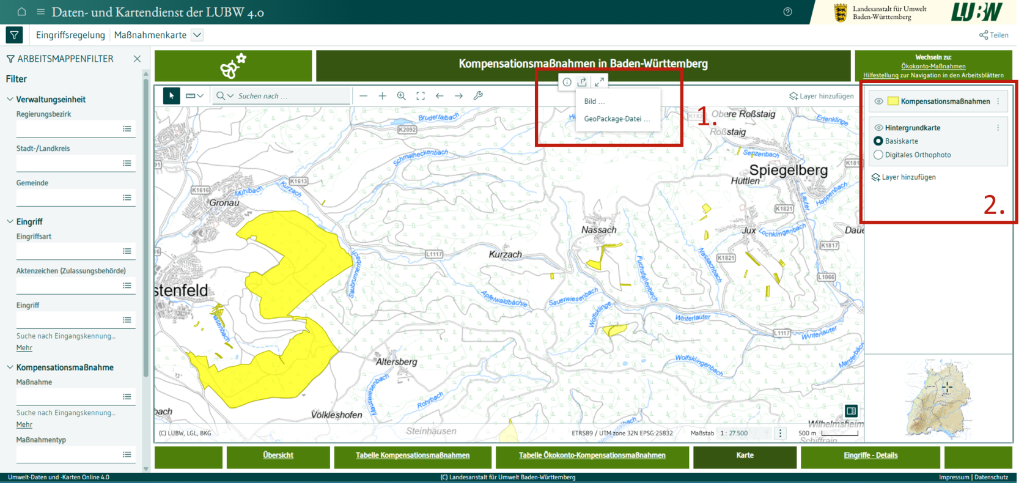1027x483 pixels.
Task: Zoom in with the plus icon
Action: click(x=383, y=96)
